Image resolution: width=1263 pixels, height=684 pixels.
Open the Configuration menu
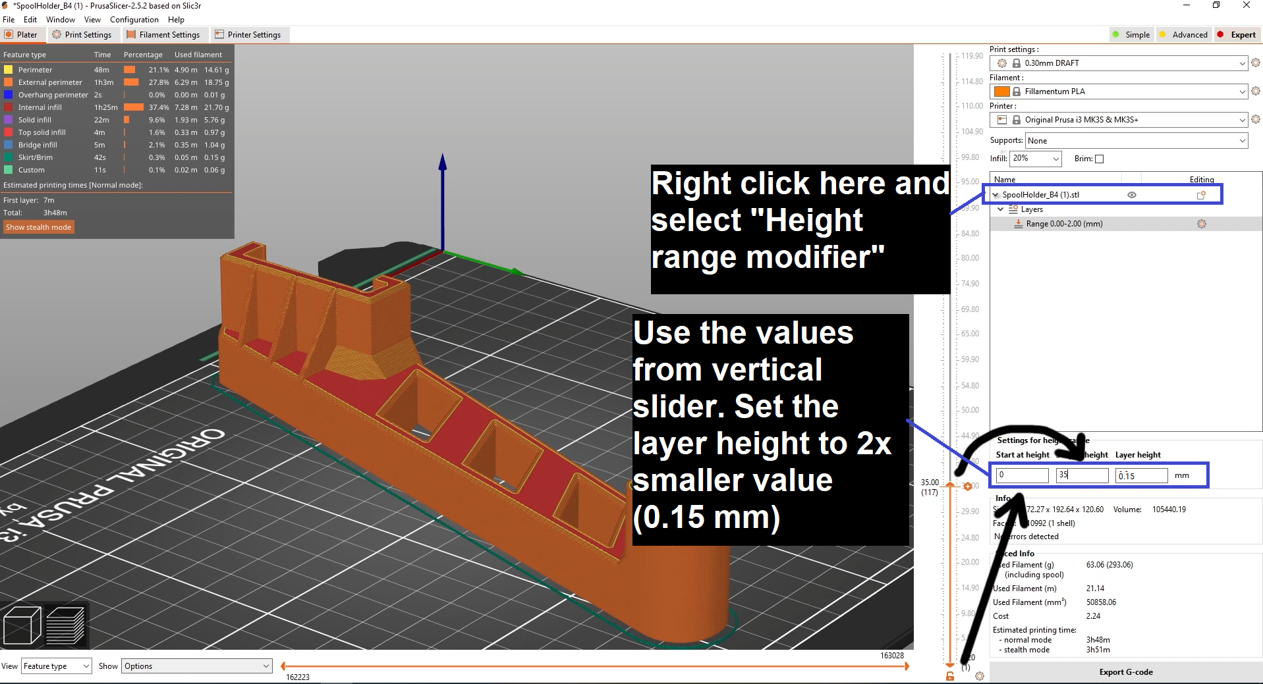134,19
